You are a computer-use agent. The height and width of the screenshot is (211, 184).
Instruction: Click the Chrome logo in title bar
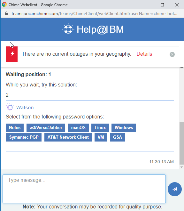[x=4, y=4]
